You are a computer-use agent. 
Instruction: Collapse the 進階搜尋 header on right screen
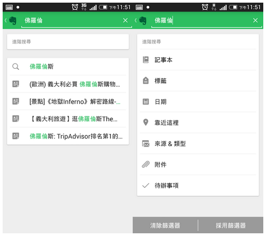(x=198, y=42)
